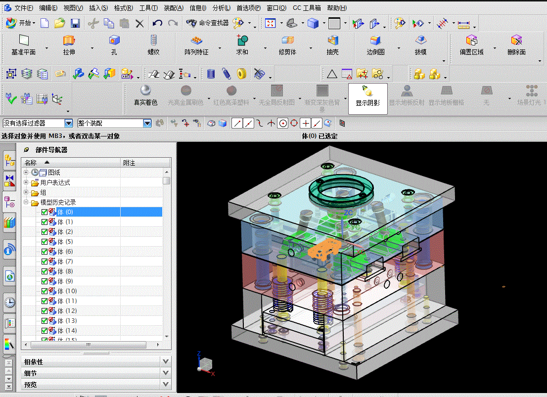Open the 视图(V) menu
Viewport: 547px width, 397px height.
pos(73,8)
